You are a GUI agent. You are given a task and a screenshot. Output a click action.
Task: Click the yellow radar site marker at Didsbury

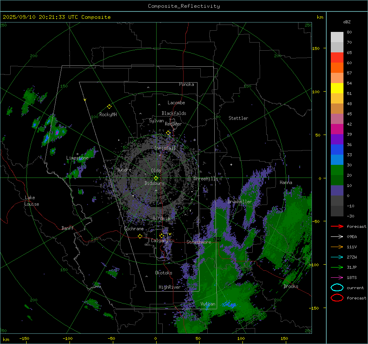click(x=156, y=178)
